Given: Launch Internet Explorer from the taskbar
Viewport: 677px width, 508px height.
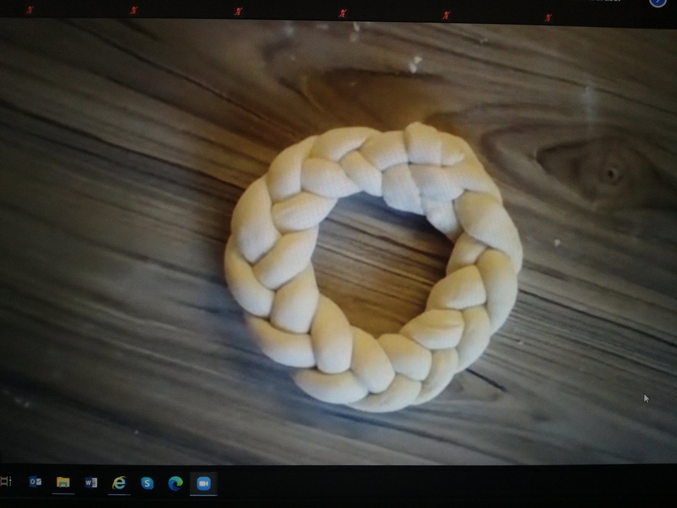Looking at the screenshot, I should coord(119,483).
